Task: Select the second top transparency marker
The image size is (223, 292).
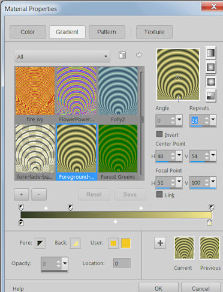Action: pos(70,207)
